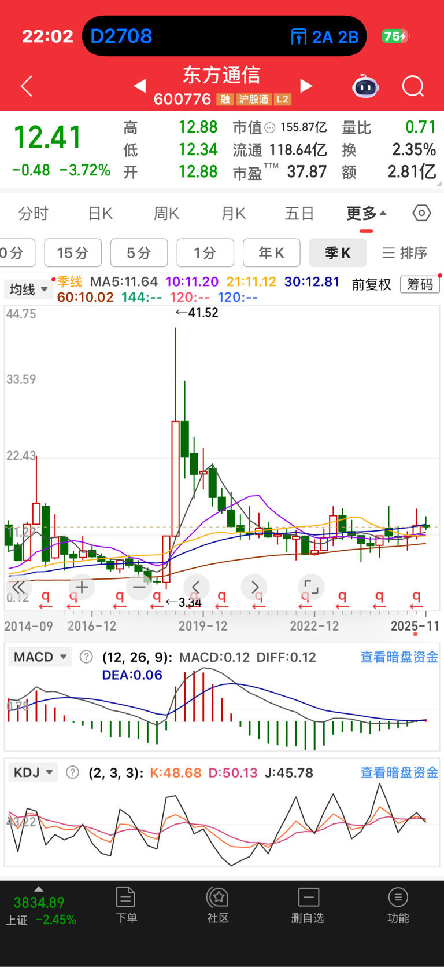The height and width of the screenshot is (967, 444).
Task: Tap the 换 turnover value 2.35%
Action: pos(414,150)
